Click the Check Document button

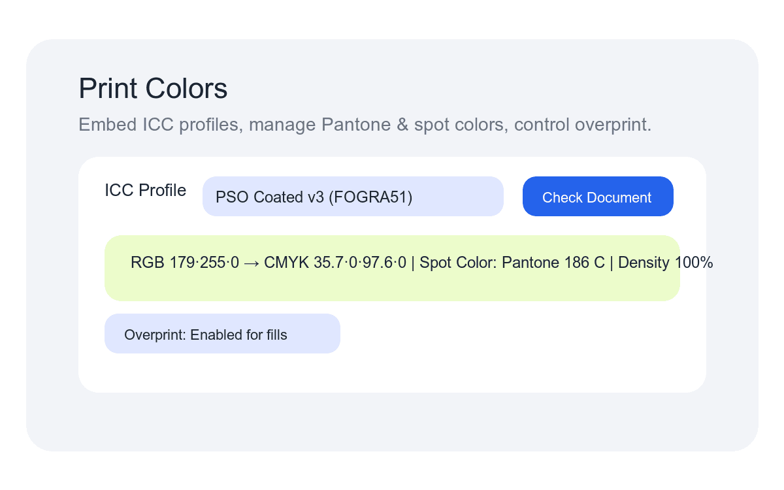(598, 196)
